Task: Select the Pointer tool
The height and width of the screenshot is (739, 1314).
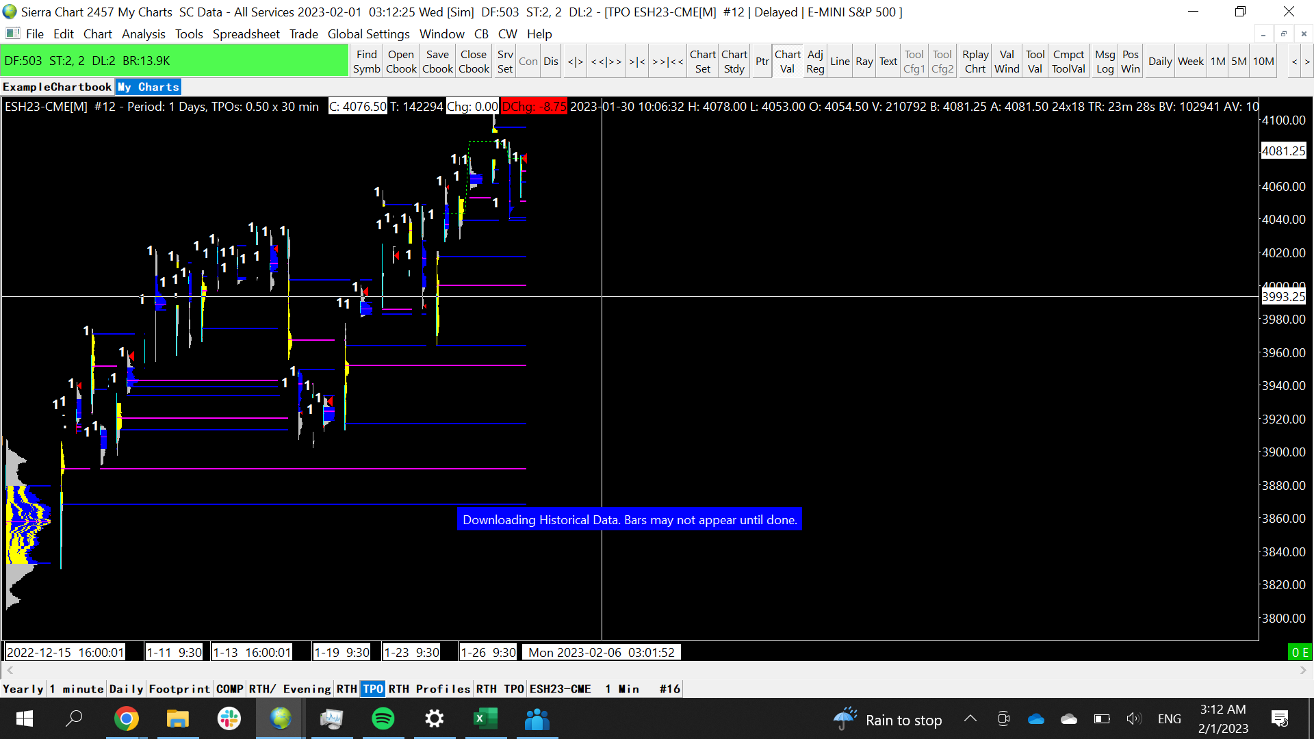Action: [x=762, y=62]
